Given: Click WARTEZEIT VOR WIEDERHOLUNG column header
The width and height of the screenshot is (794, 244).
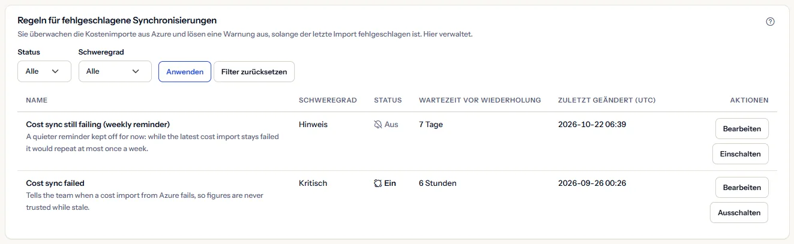Looking at the screenshot, I should coord(480,100).
